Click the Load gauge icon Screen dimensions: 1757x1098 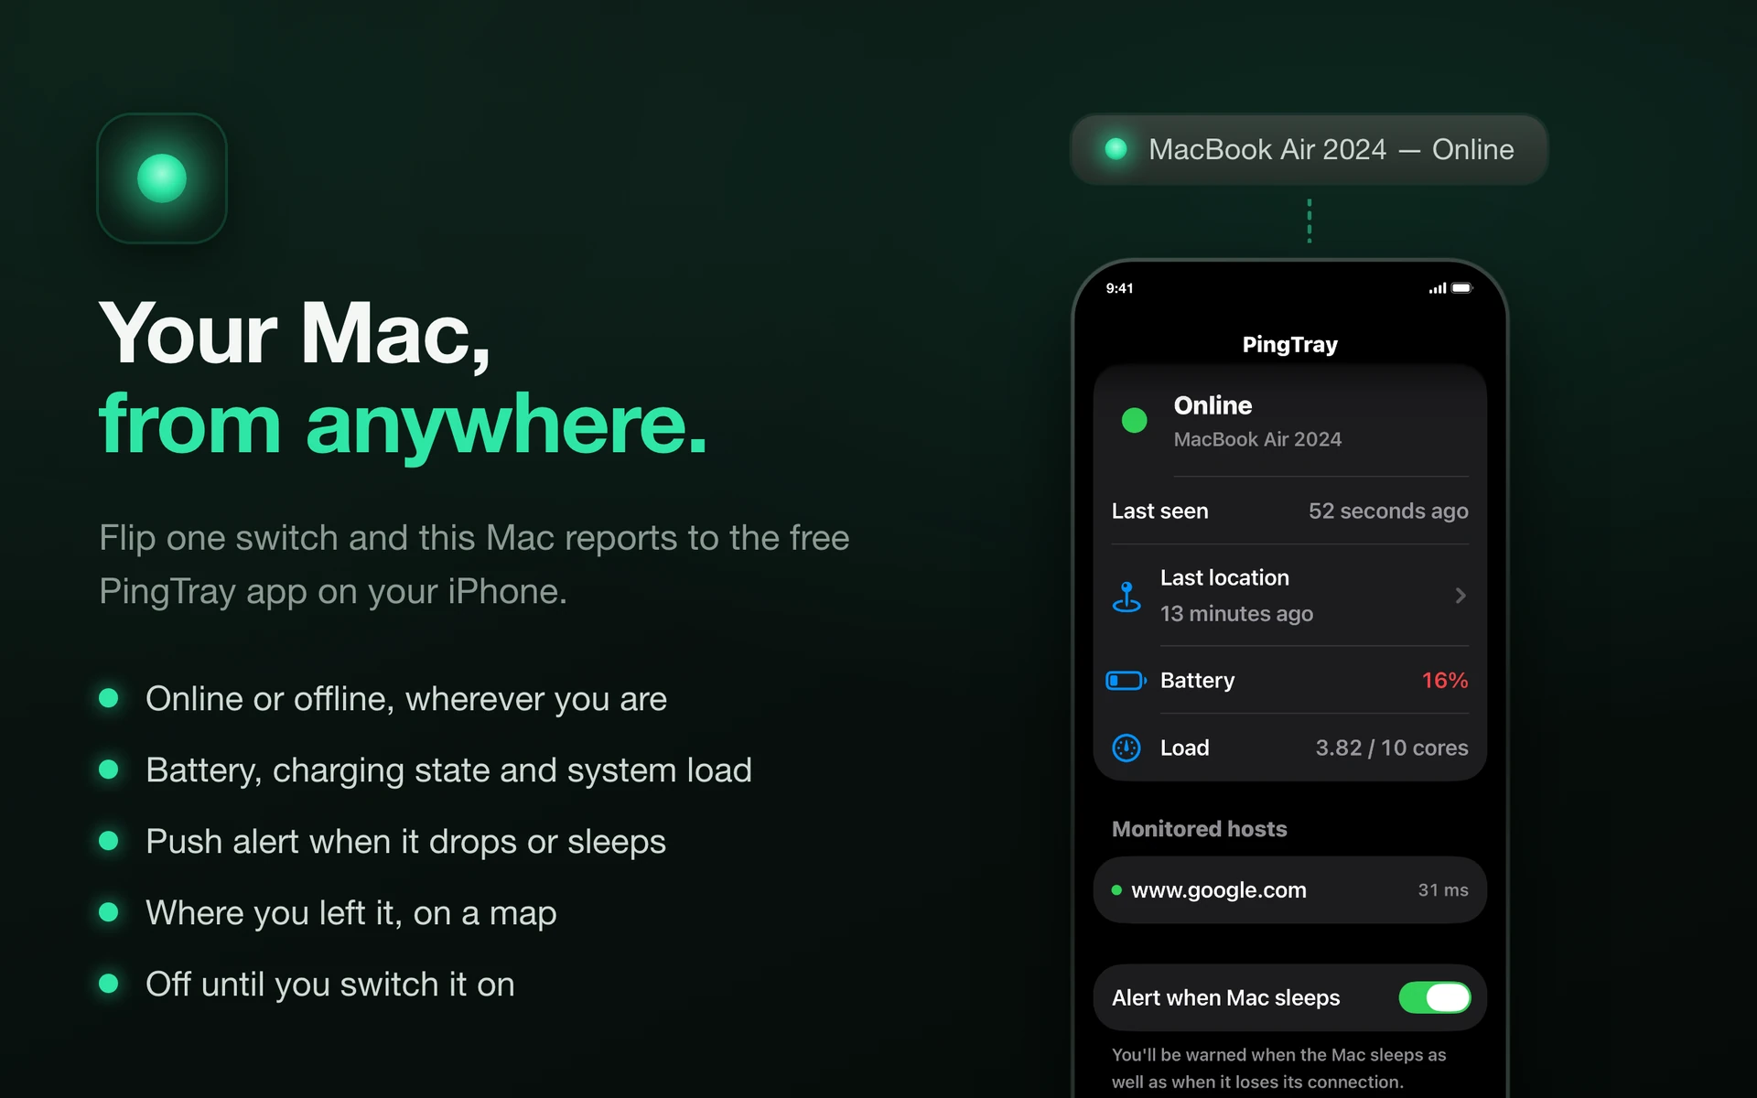(1126, 748)
